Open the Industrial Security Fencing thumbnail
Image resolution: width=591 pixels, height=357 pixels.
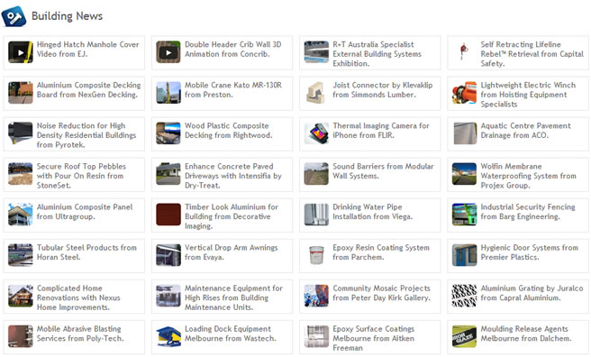tap(464, 215)
